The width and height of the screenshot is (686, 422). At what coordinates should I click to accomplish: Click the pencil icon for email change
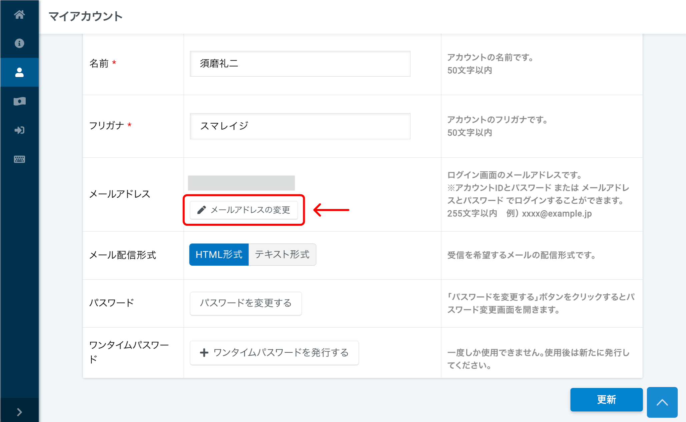pos(201,210)
